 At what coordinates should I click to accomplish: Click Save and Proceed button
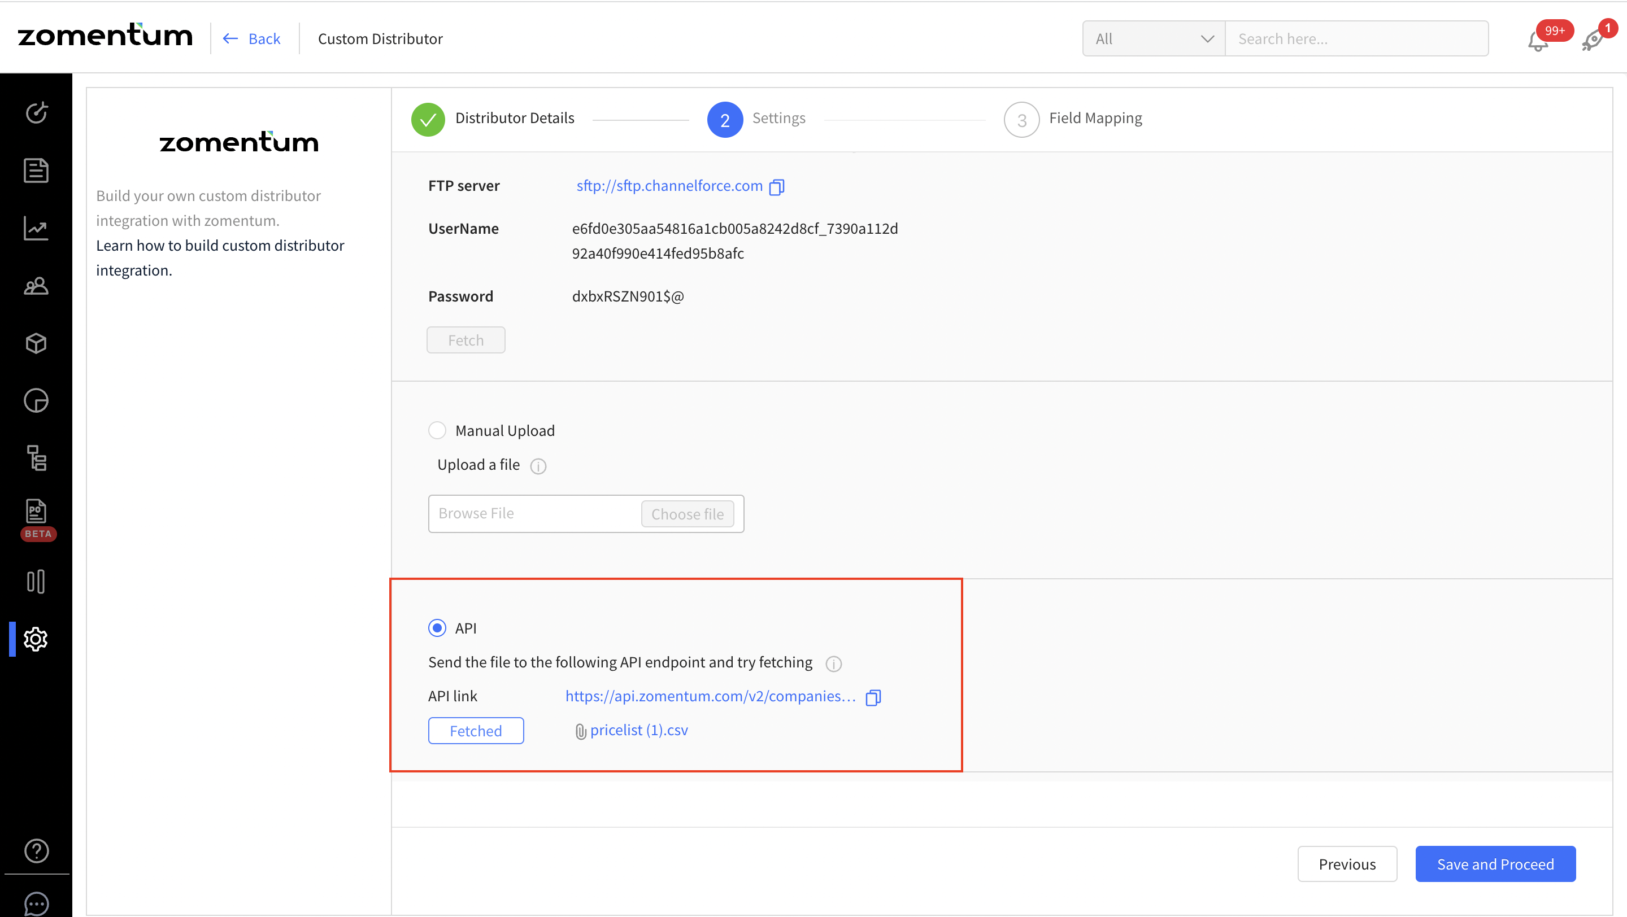(x=1494, y=863)
